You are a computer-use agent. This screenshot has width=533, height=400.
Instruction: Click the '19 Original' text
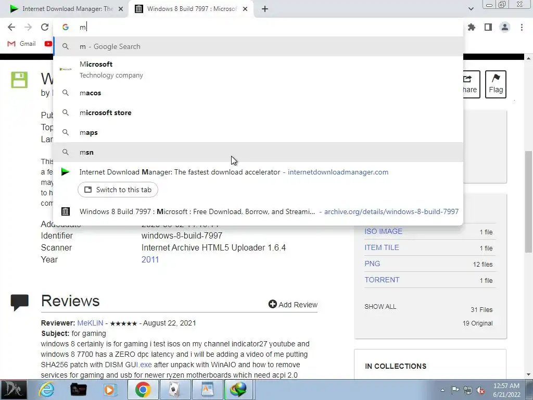(x=477, y=323)
